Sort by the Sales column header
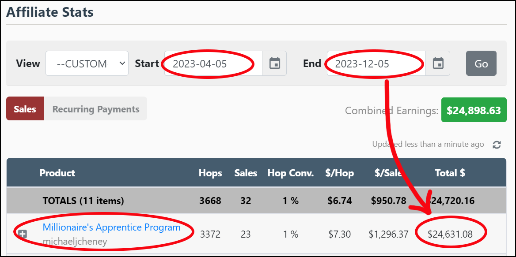The image size is (516, 257). [246, 173]
